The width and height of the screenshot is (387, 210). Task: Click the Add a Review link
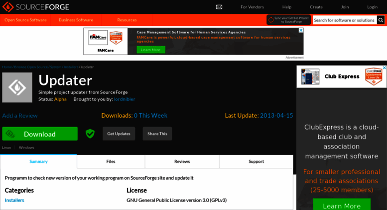[x=20, y=116]
